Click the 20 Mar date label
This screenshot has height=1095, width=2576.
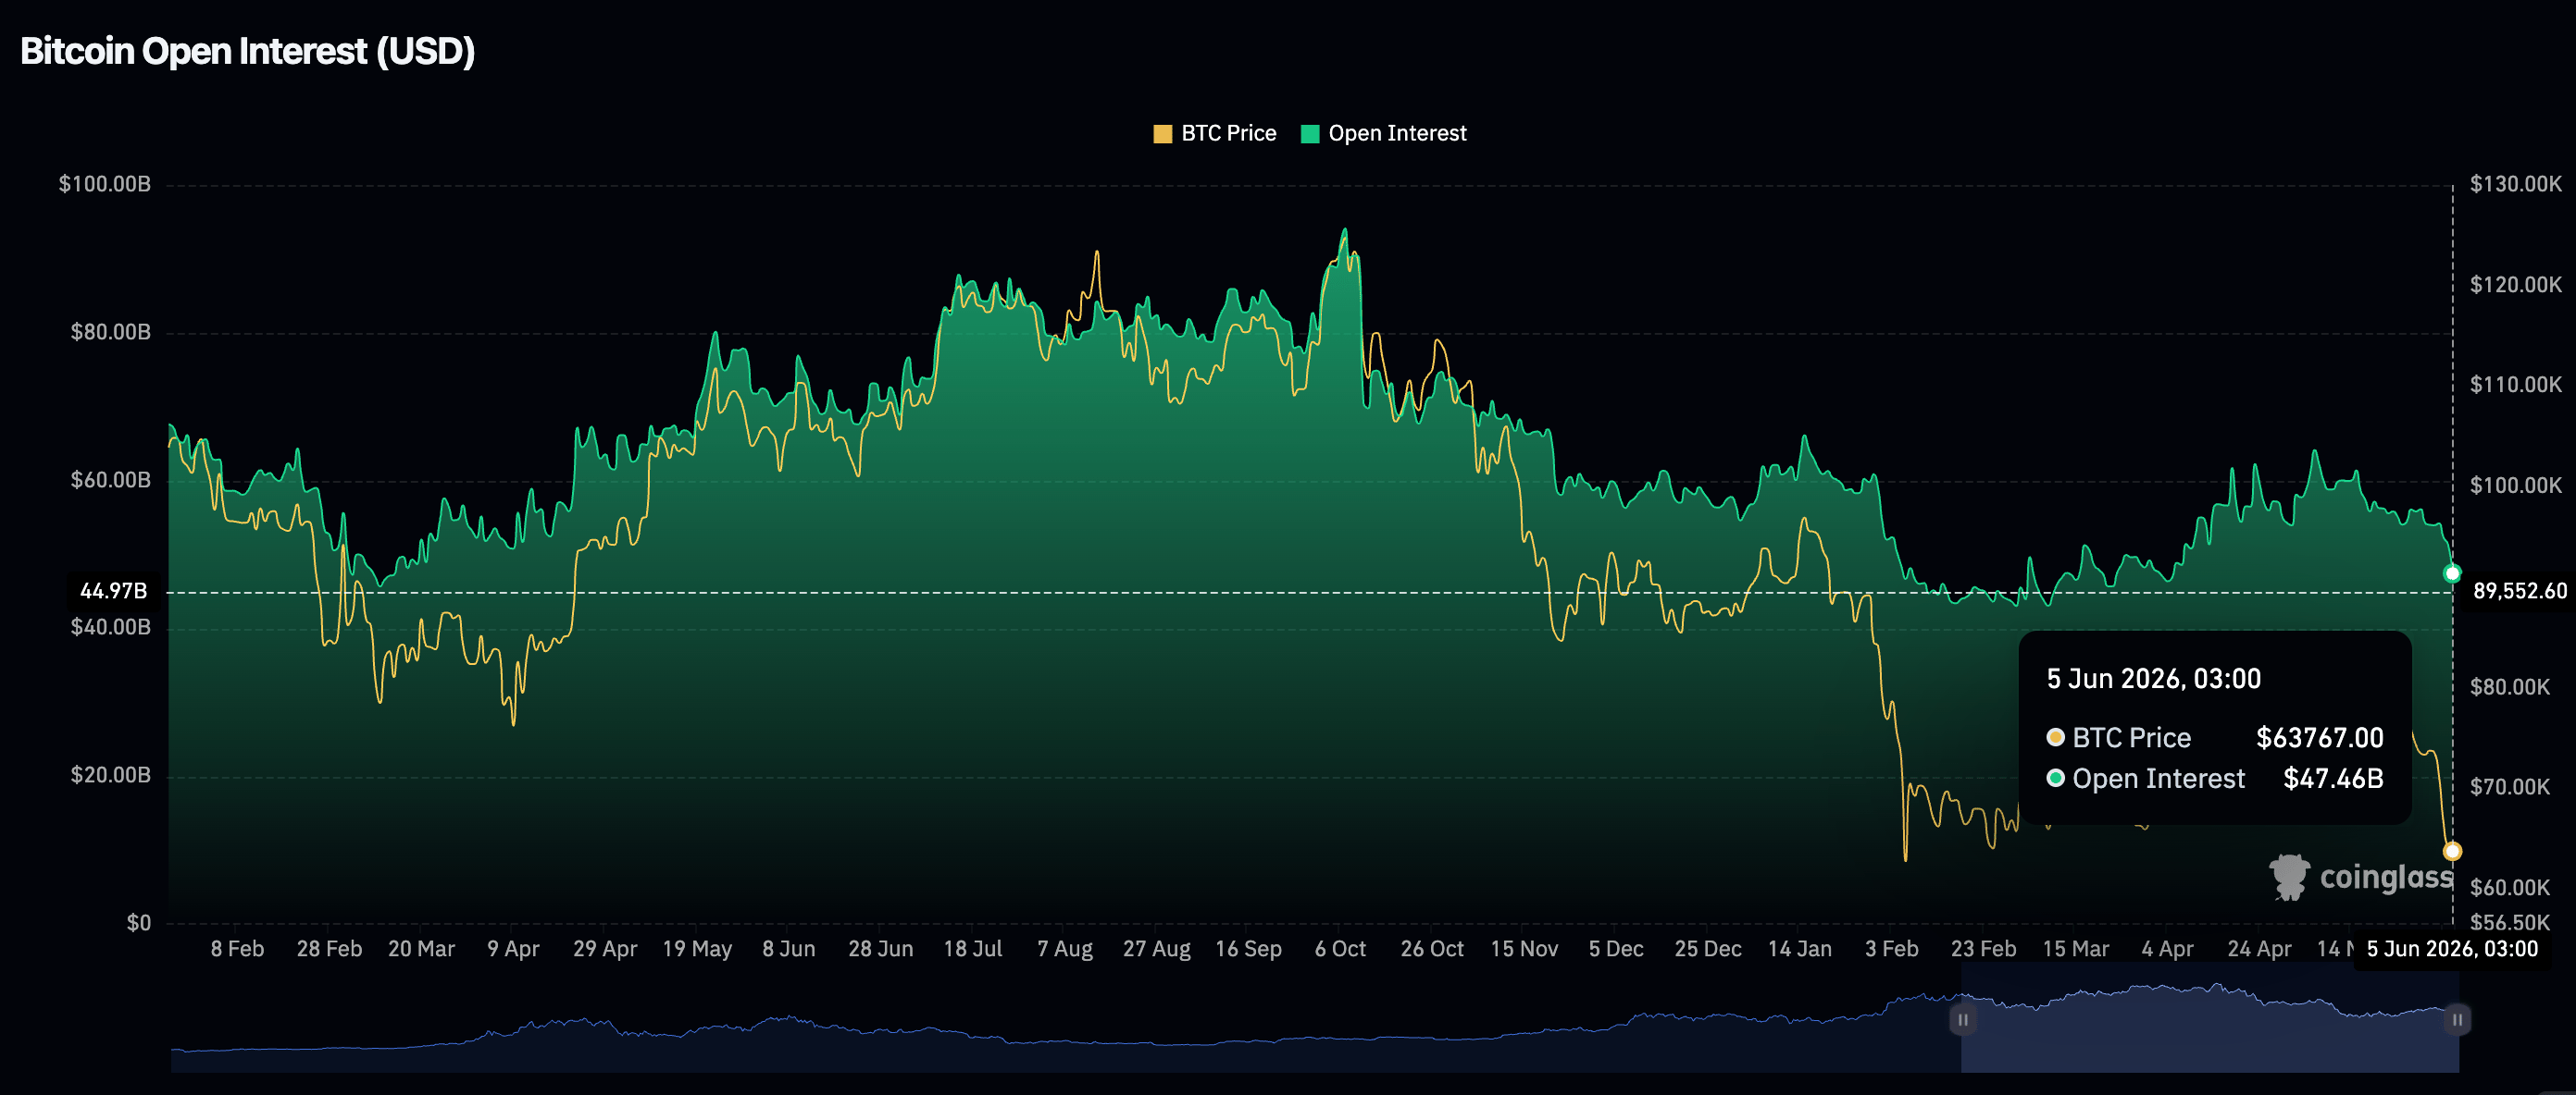point(421,949)
